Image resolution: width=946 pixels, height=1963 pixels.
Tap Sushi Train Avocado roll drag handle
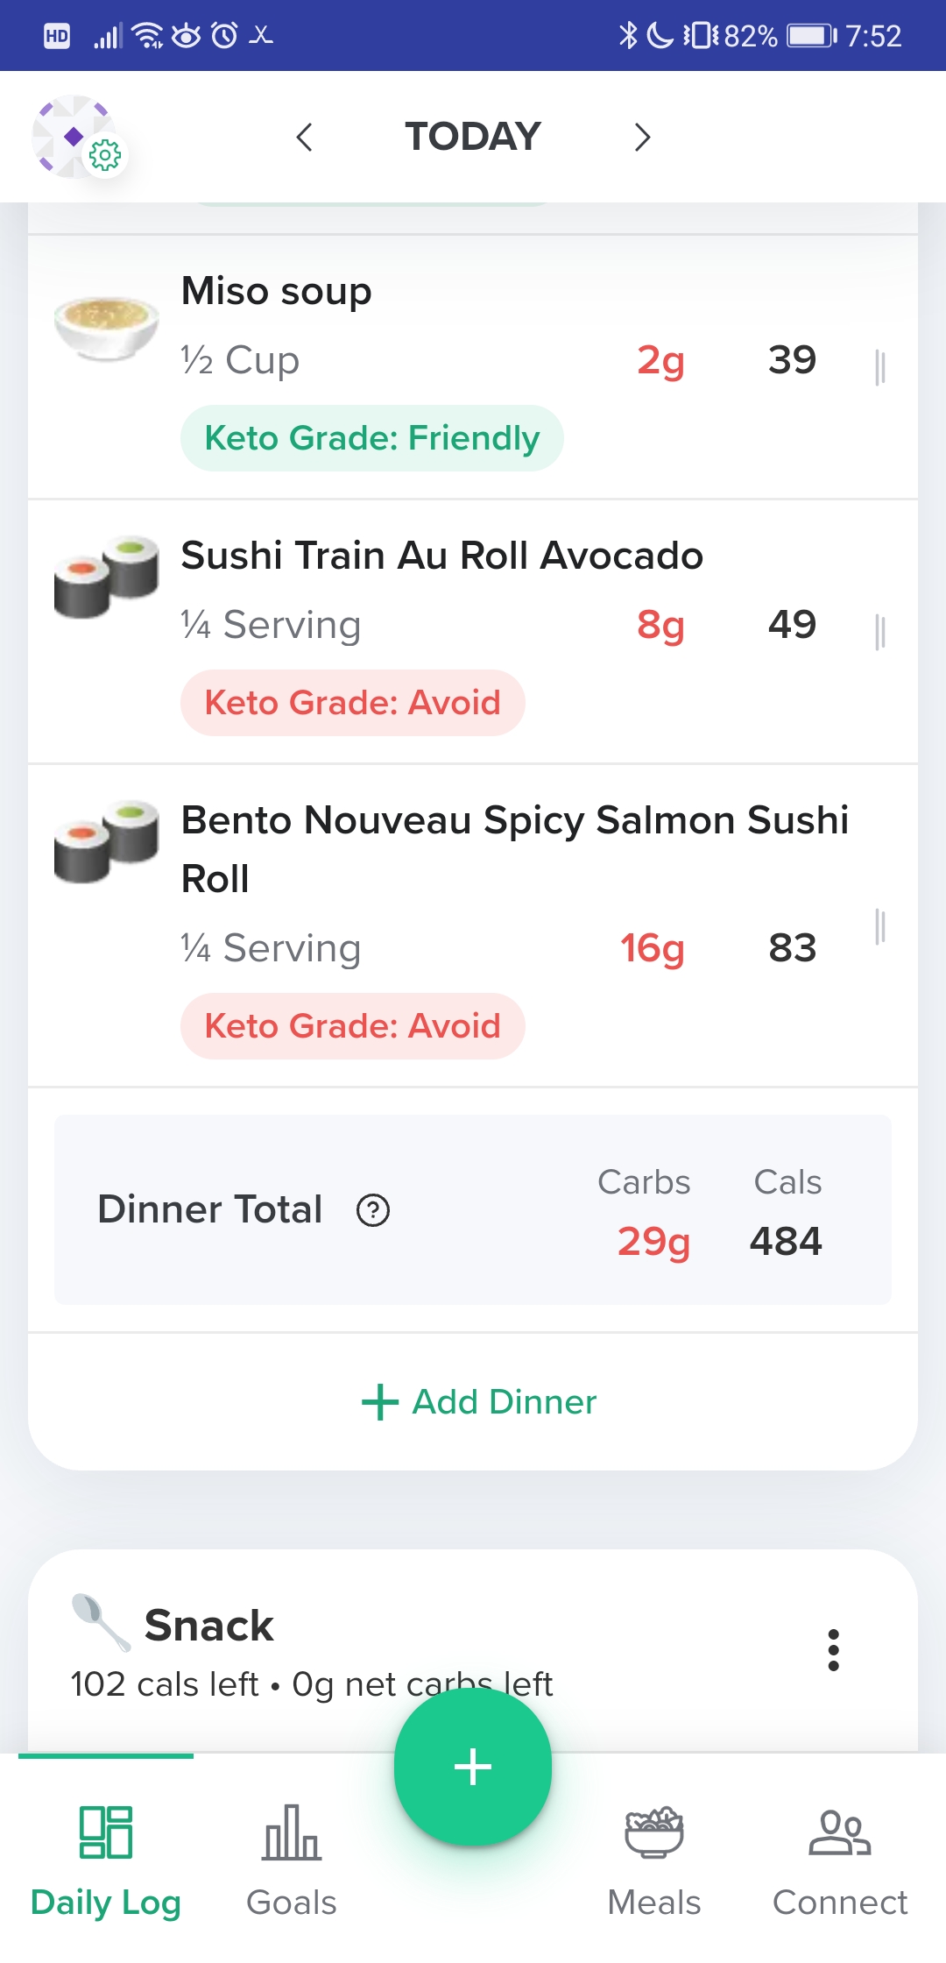[x=880, y=632]
